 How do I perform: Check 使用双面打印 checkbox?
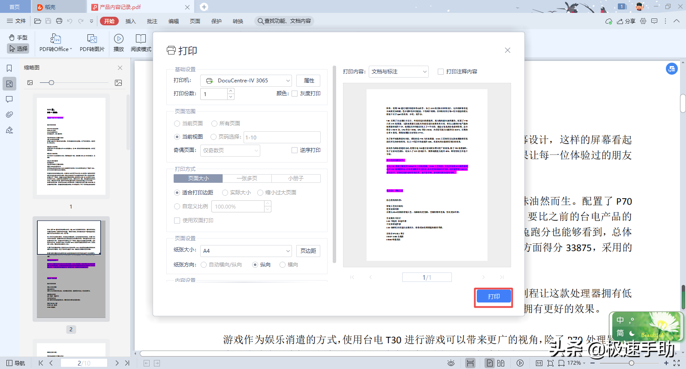tap(177, 221)
